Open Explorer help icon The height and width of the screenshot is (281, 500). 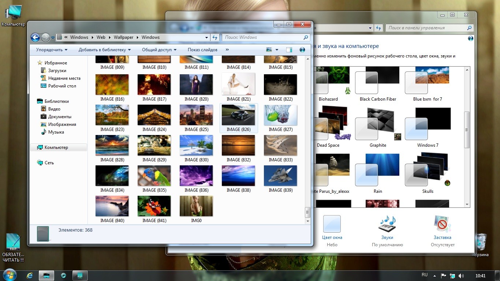(302, 50)
